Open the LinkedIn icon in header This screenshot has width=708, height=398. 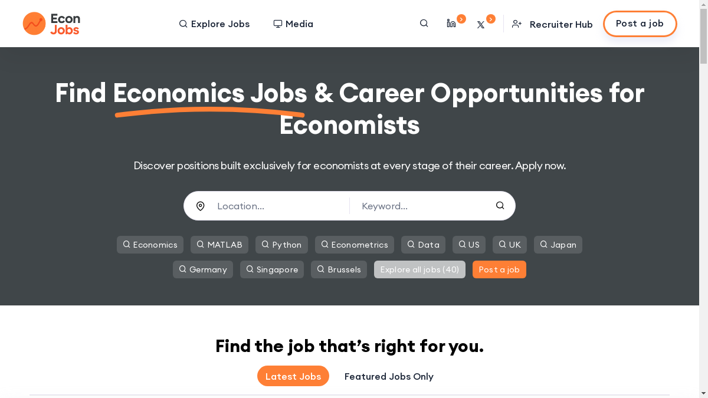click(x=451, y=24)
